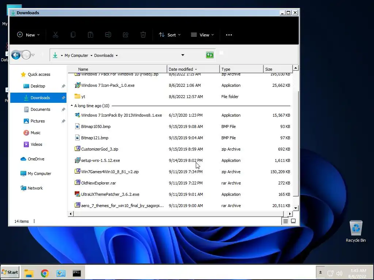Open File Explorer from the taskbar

point(29,273)
